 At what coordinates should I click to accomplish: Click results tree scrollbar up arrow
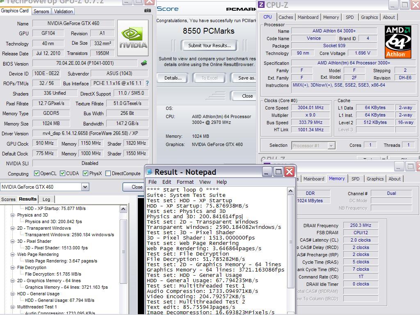tap(123, 209)
